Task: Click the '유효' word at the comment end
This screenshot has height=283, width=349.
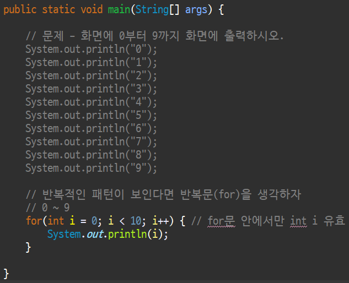Action: click(334, 221)
